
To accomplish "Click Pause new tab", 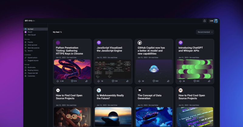I will pos(33,73).
